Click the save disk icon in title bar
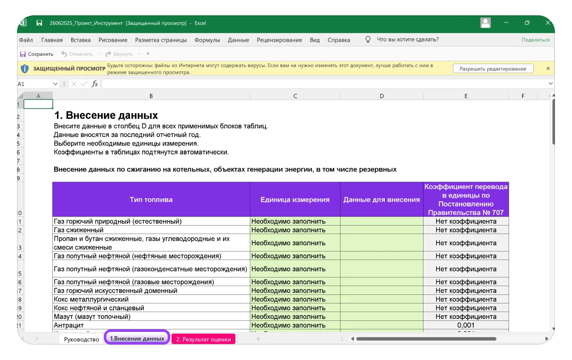 (x=39, y=23)
